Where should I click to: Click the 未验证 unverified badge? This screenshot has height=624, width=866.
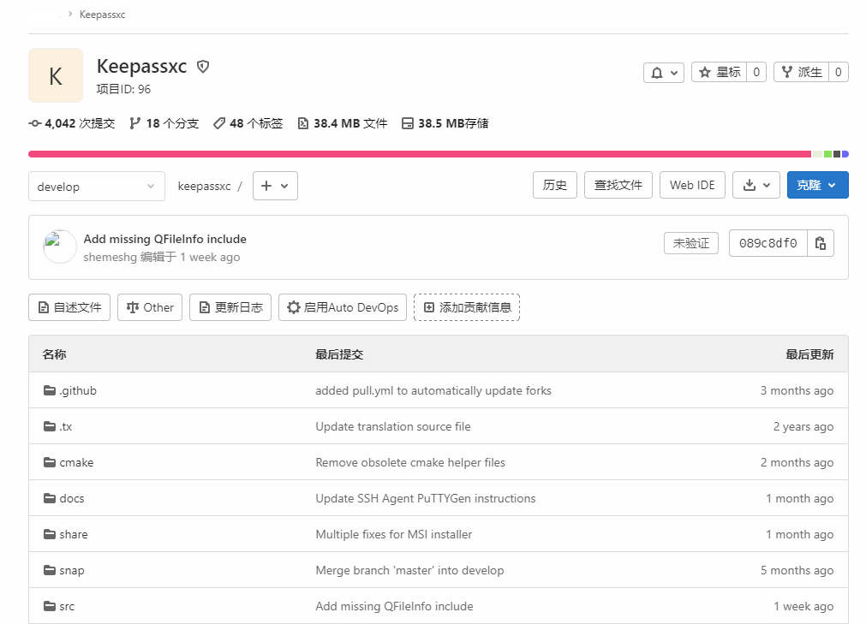click(691, 243)
